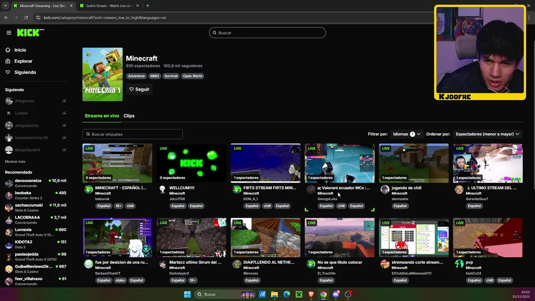The width and height of the screenshot is (535, 301).
Task: Open the pvp stream title
Action: click(x=469, y=263)
